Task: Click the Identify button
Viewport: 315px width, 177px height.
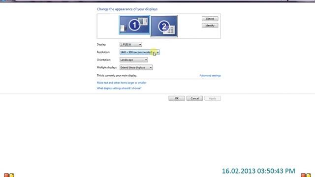Action: coord(210,26)
